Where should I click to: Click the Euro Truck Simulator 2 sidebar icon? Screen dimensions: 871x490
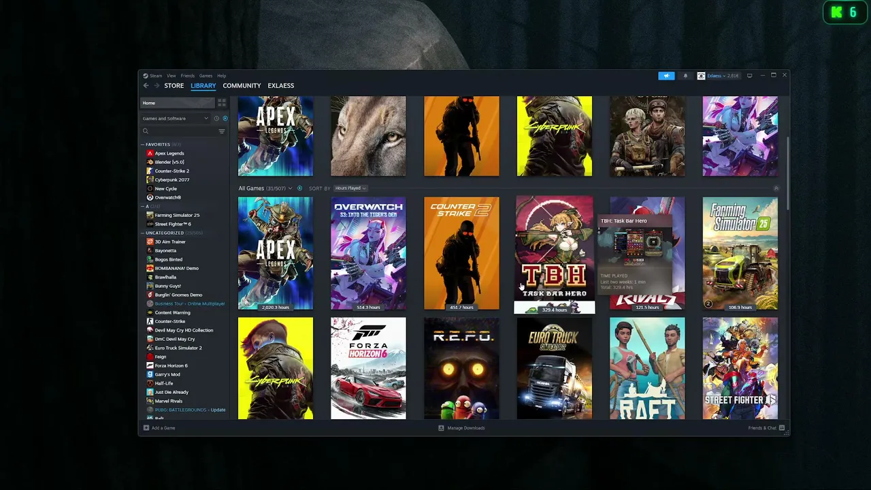click(150, 348)
